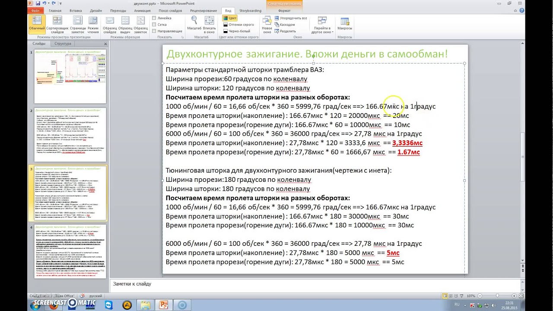Image resolution: width=553 pixels, height=311 pixels.
Task: Click 107% zoom level button
Action: pyautogui.click(x=471, y=296)
